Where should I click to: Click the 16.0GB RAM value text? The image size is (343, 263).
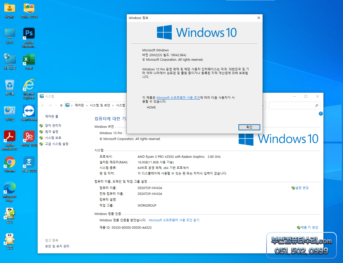pyautogui.click(x=156, y=162)
